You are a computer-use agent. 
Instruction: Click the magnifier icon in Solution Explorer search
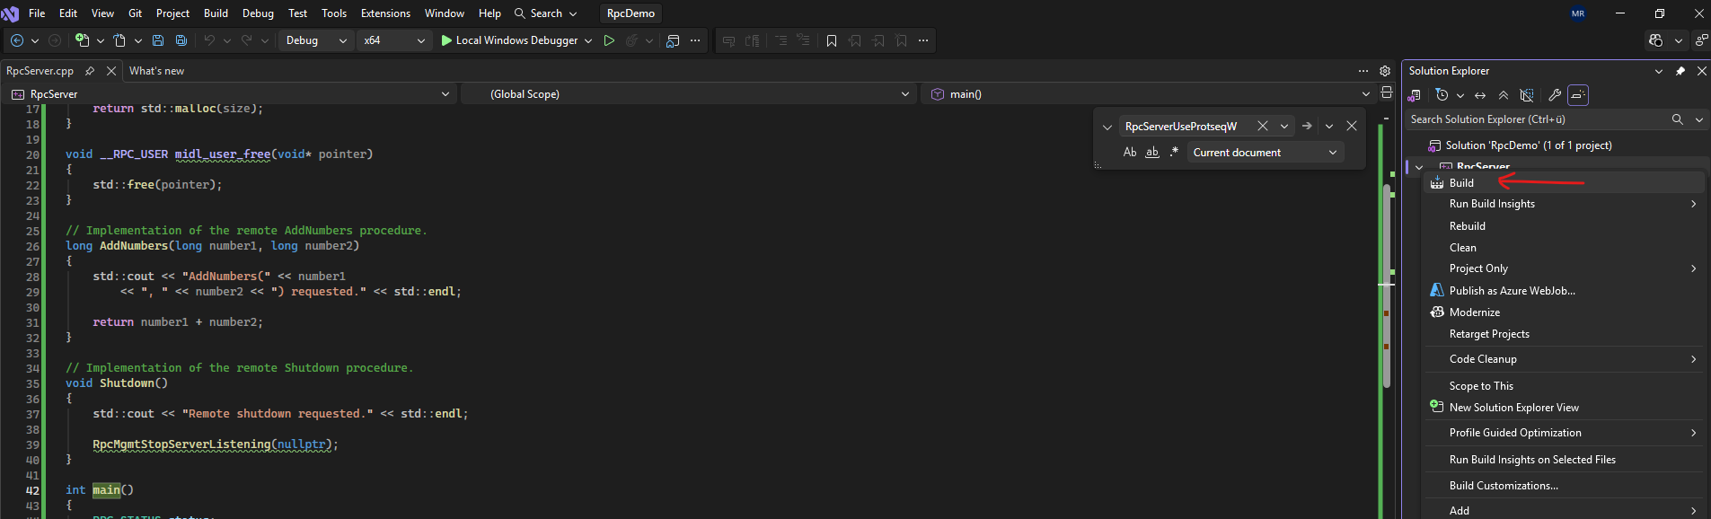(1677, 119)
